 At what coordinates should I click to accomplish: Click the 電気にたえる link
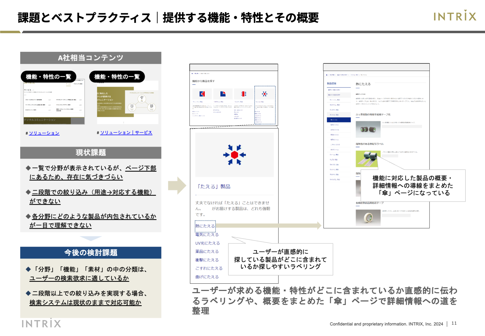pyautogui.click(x=207, y=235)
